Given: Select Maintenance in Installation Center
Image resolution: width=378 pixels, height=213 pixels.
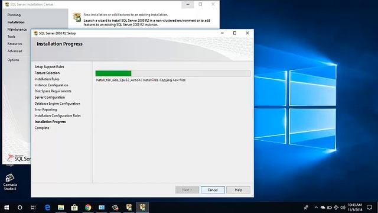Looking at the screenshot, I should (17, 29).
